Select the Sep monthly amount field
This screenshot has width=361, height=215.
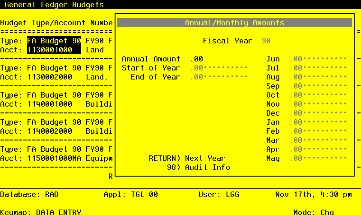(x=318, y=86)
